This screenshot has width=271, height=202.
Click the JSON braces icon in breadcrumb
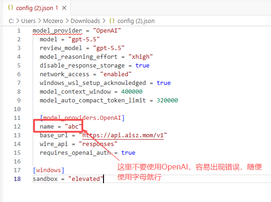(x=112, y=21)
